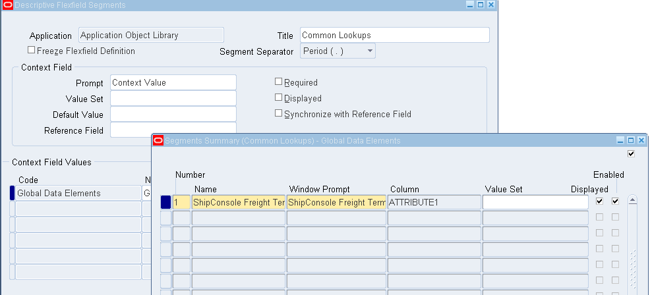
Task: Click Oracle icon in Descriptive Flexfield Segments title
Action: [x=7, y=5]
